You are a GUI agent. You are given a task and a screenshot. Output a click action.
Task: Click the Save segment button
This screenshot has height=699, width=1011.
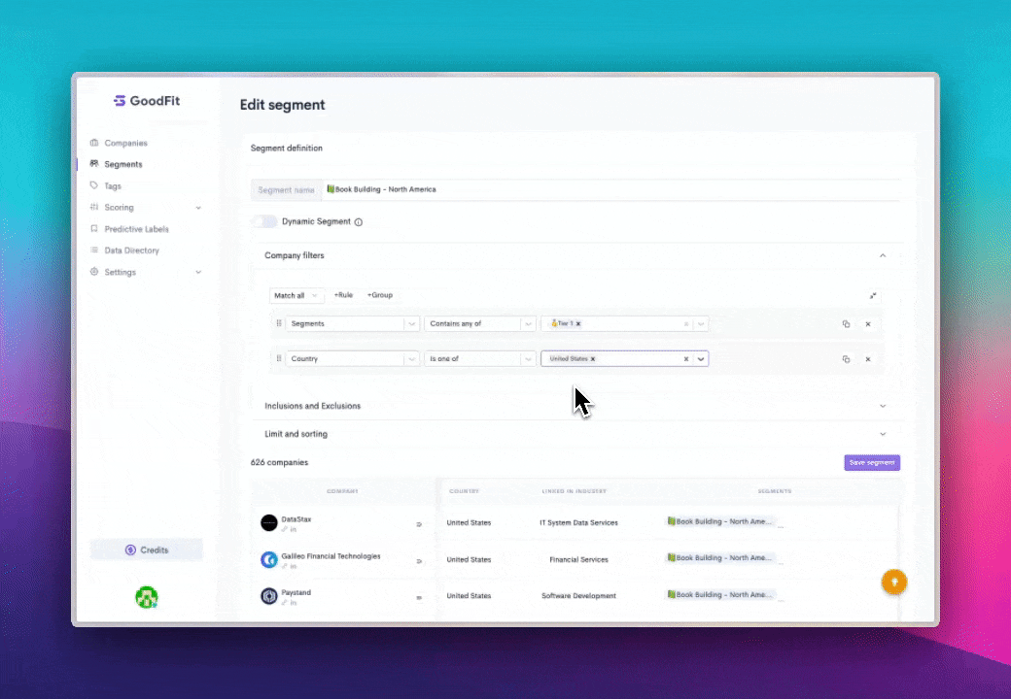tap(872, 463)
